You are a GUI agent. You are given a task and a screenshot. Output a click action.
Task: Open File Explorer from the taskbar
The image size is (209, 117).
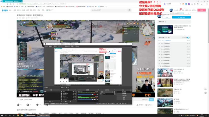pyautogui.click(x=22, y=115)
